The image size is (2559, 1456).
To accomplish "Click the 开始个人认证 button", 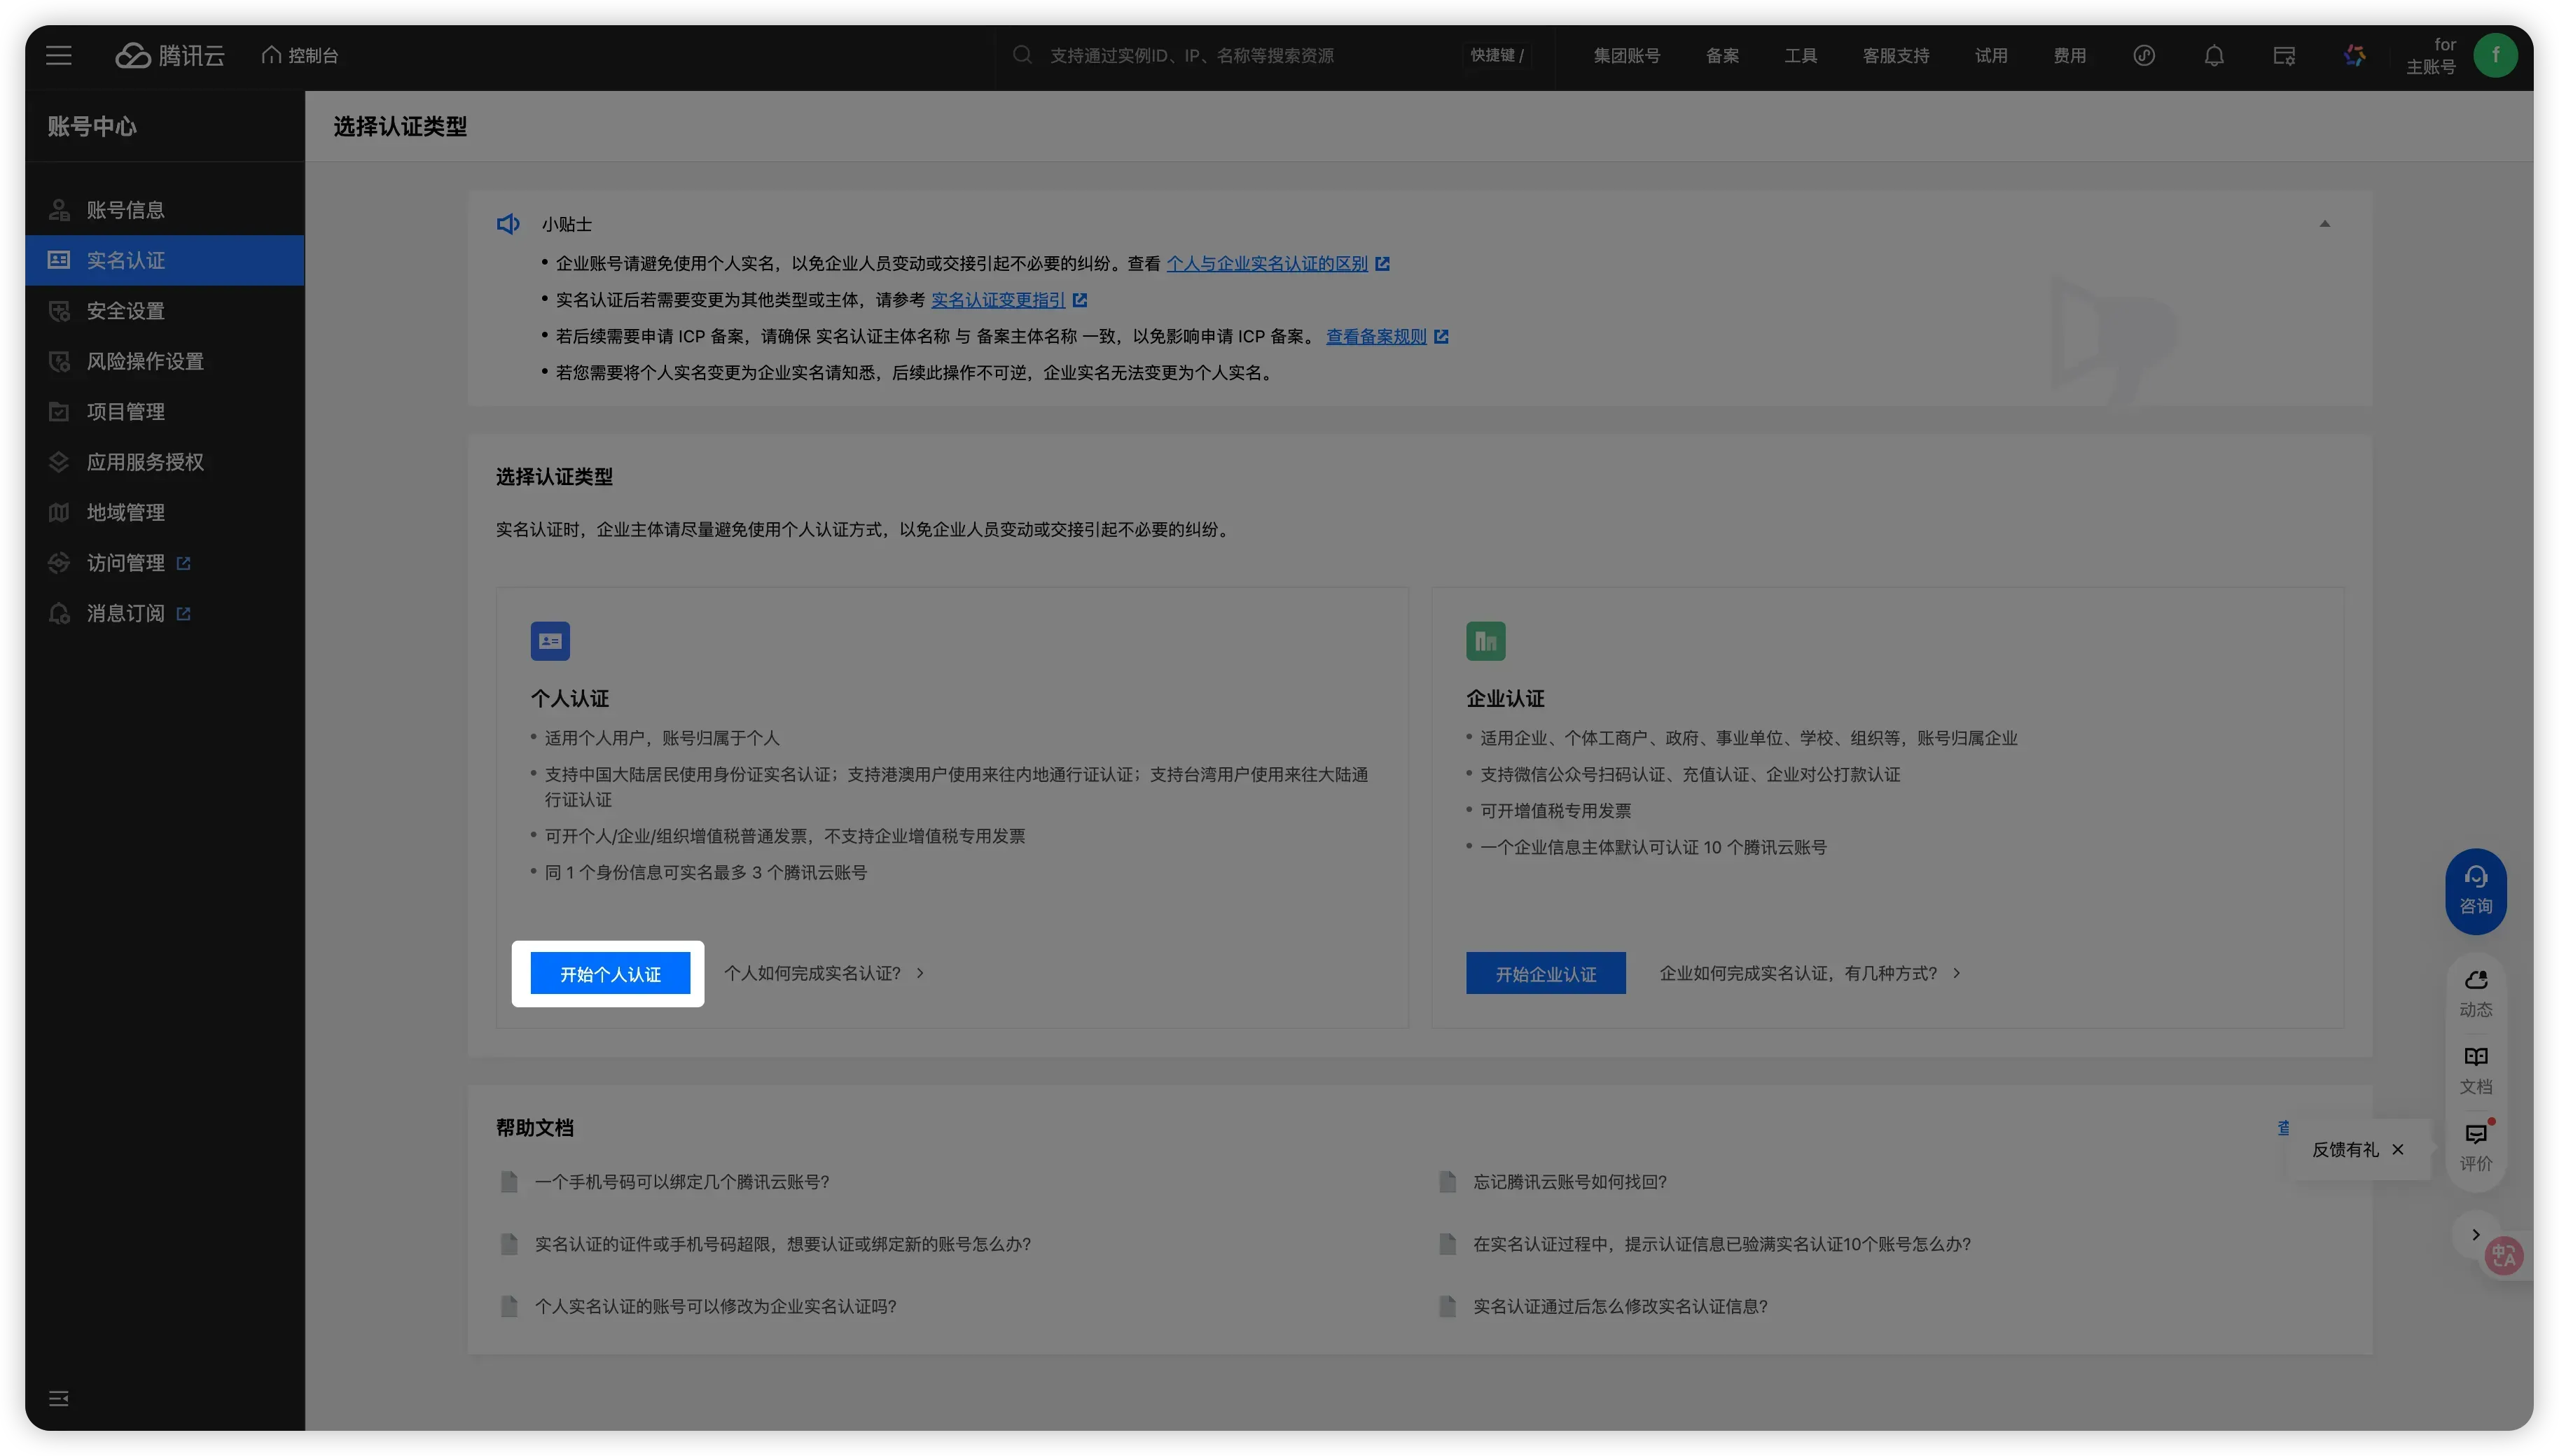I will [x=609, y=974].
